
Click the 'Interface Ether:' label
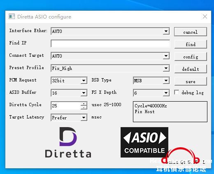(x=28, y=30)
